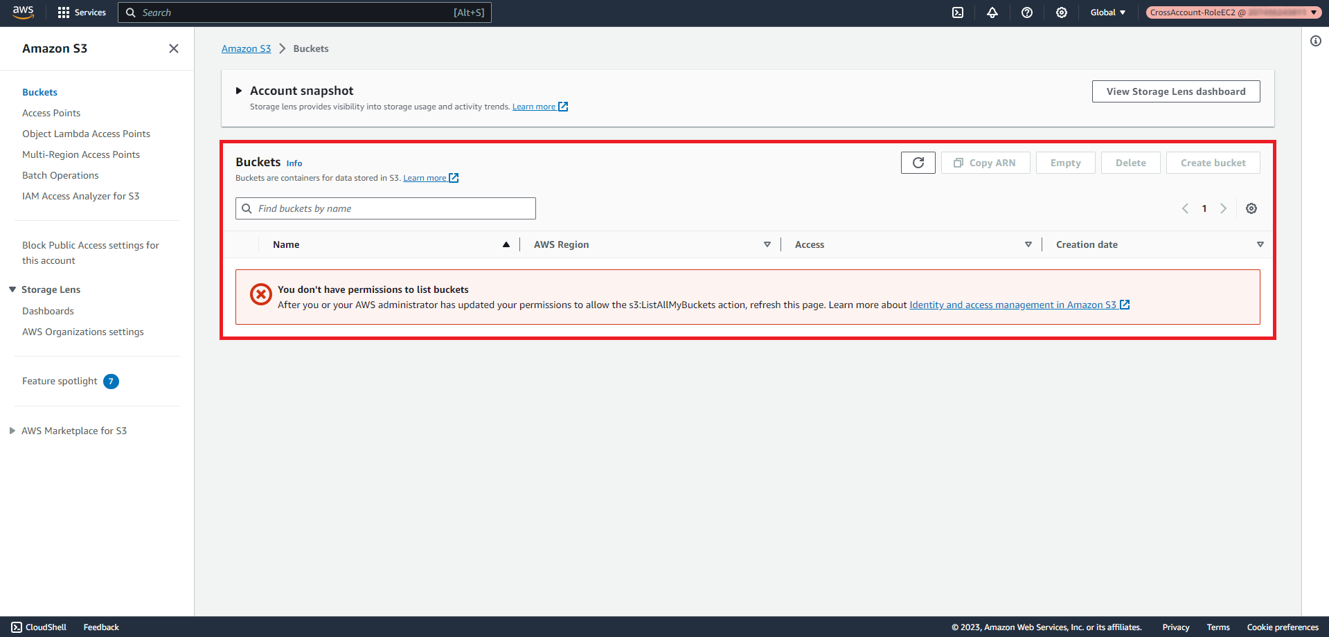Viewport: 1329px width, 637px height.
Task: Go to next page of buckets
Action: click(x=1224, y=208)
